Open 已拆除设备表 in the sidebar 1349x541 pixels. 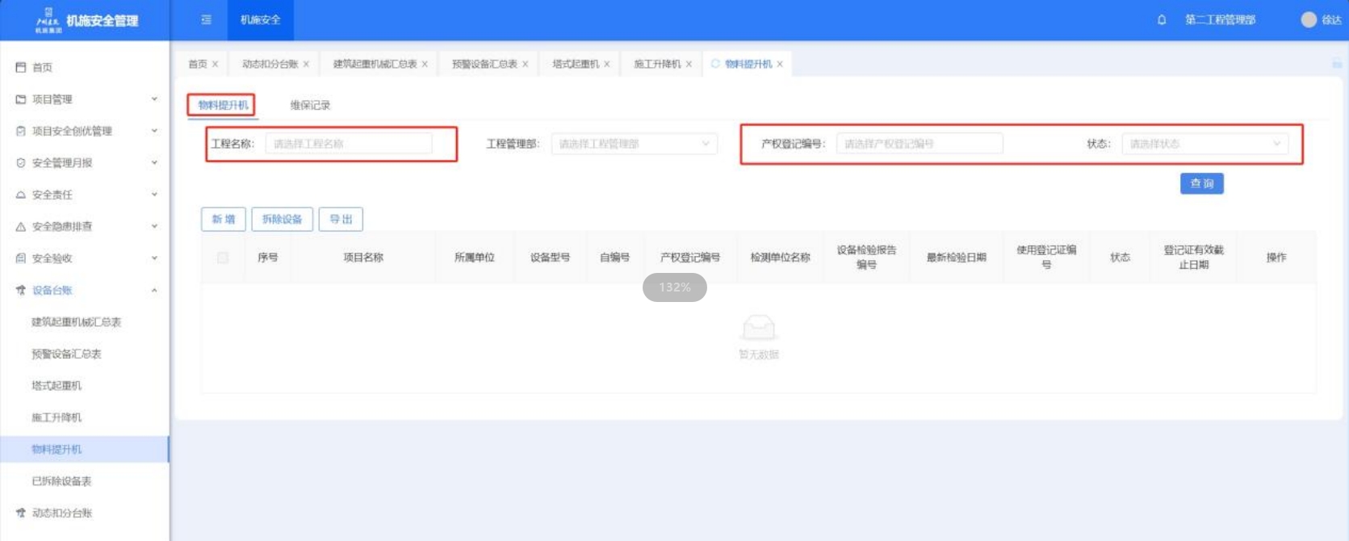point(61,481)
